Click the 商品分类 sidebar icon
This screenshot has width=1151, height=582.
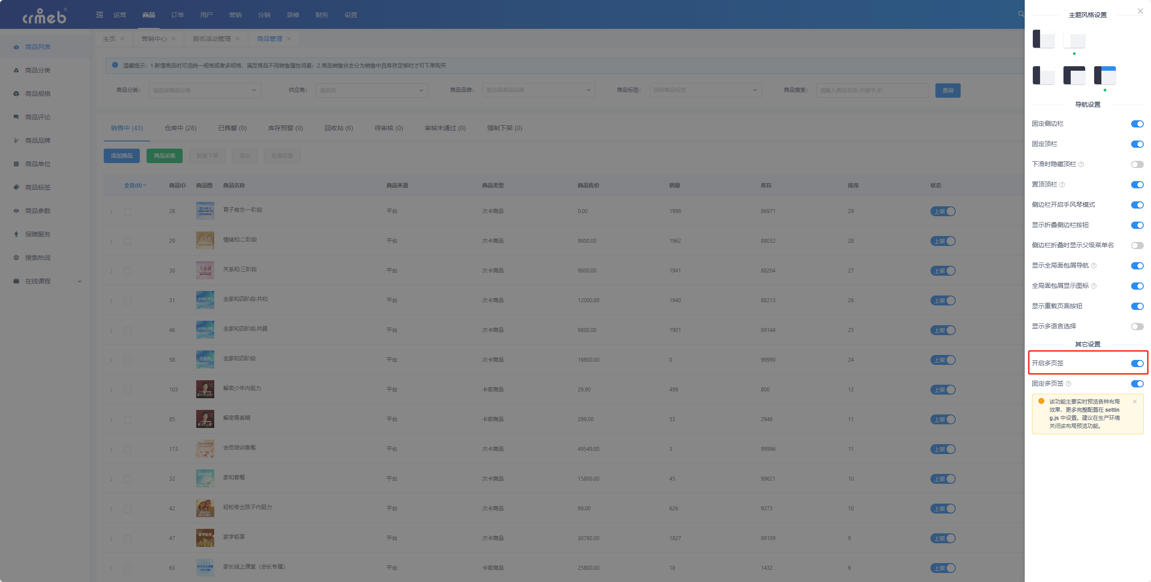click(x=16, y=70)
